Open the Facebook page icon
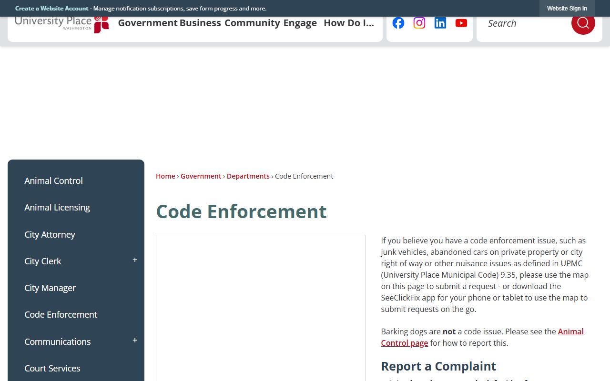This screenshot has height=381, width=610. (398, 23)
